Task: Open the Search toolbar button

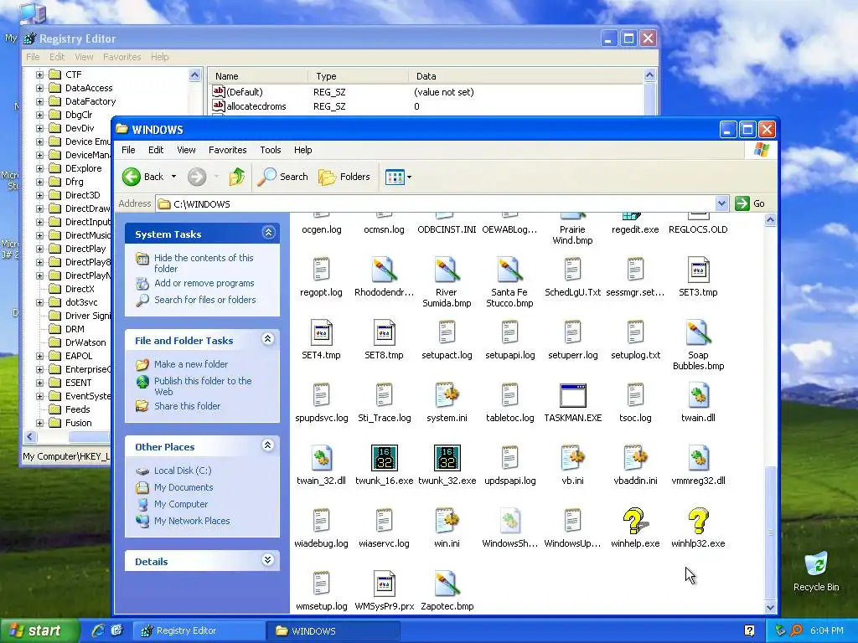Action: coord(283,177)
